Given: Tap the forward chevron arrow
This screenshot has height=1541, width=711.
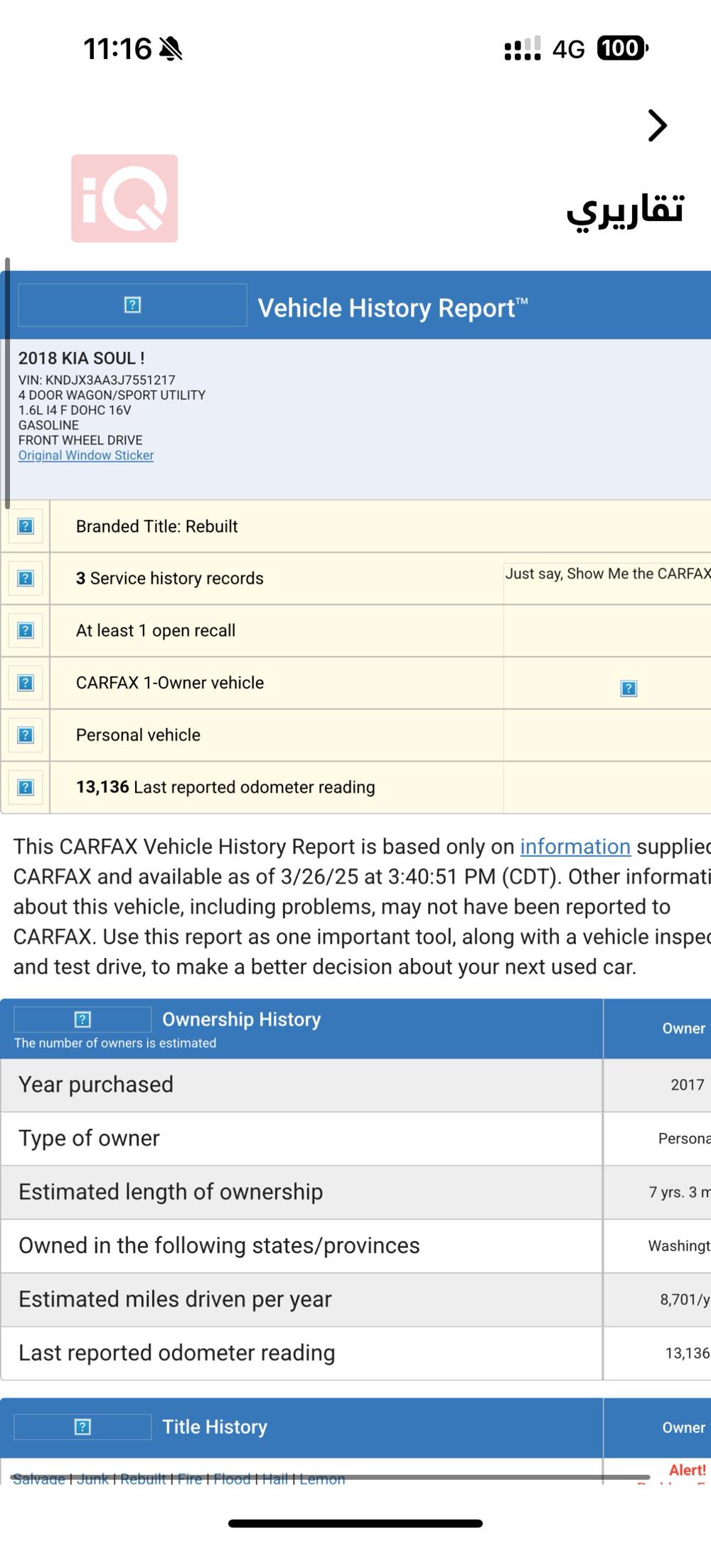Looking at the screenshot, I should pos(658,126).
